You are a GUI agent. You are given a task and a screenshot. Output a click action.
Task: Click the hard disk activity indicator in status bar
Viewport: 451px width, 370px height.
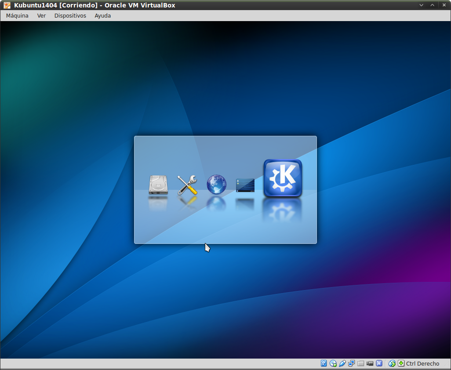(324, 363)
